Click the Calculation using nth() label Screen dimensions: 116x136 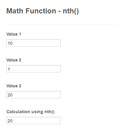[30, 112]
